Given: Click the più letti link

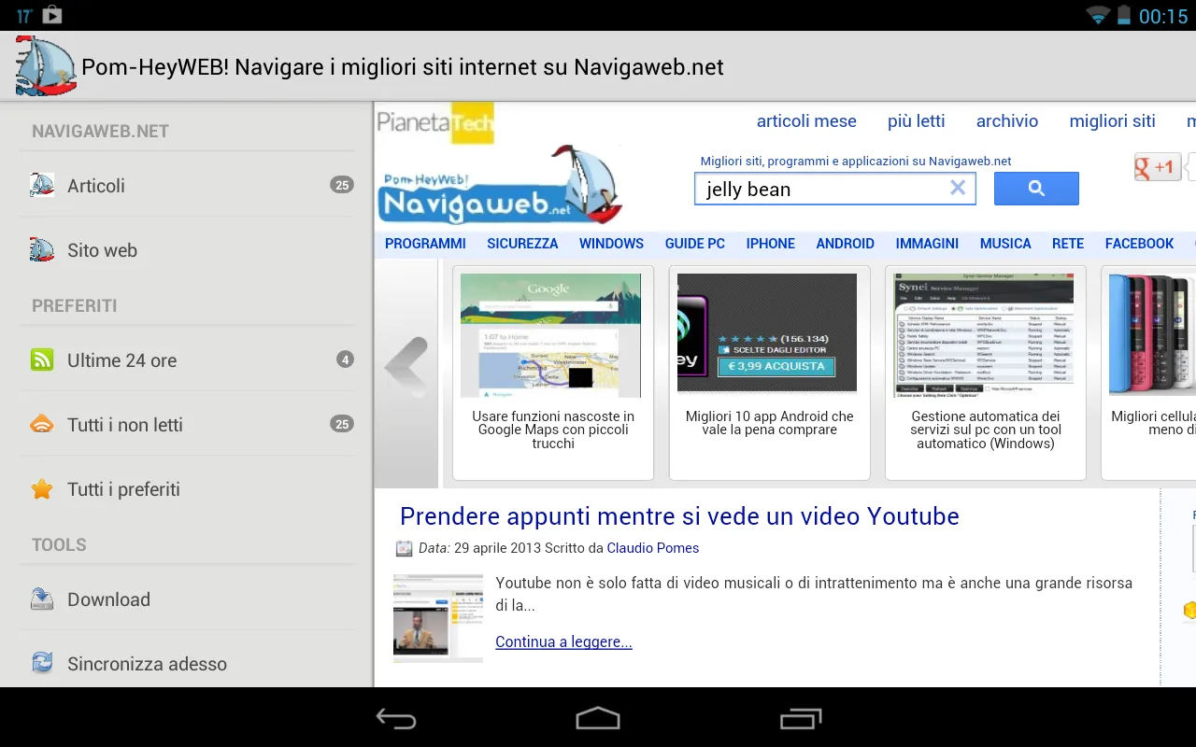Looking at the screenshot, I should pyautogui.click(x=917, y=121).
